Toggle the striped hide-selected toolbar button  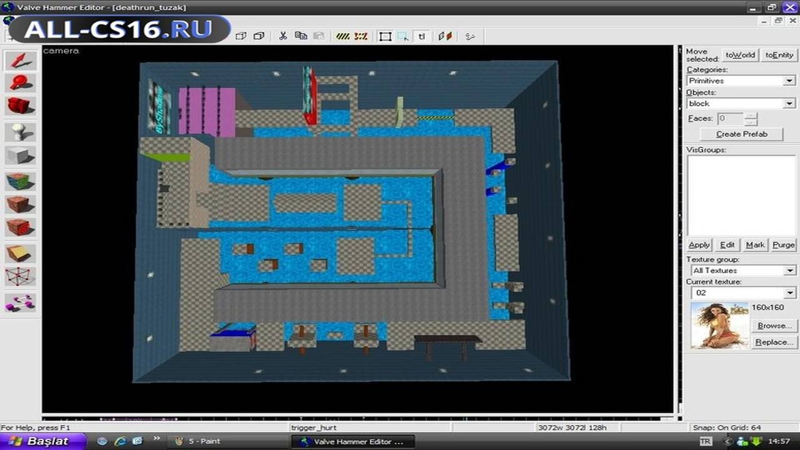(342, 36)
